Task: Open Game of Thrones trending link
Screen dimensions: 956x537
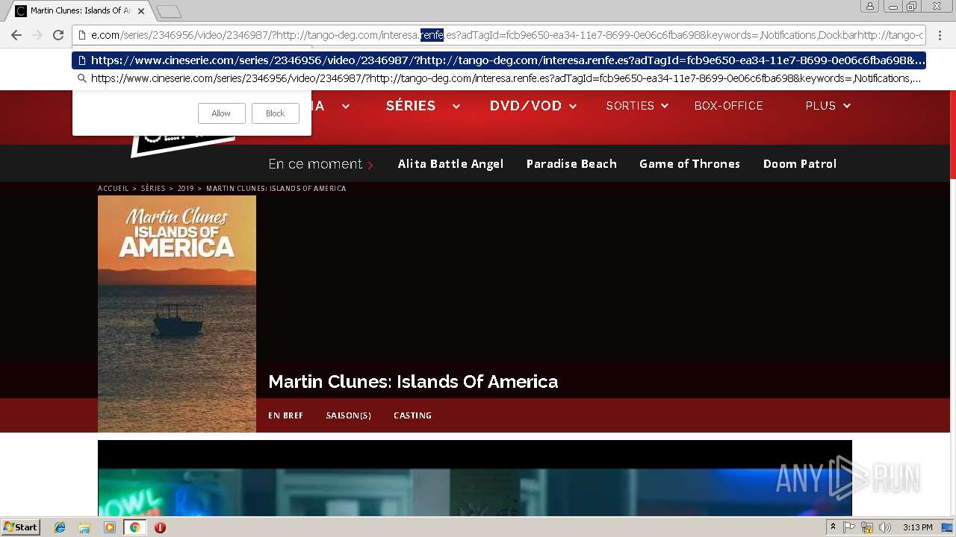Action: 689,164
